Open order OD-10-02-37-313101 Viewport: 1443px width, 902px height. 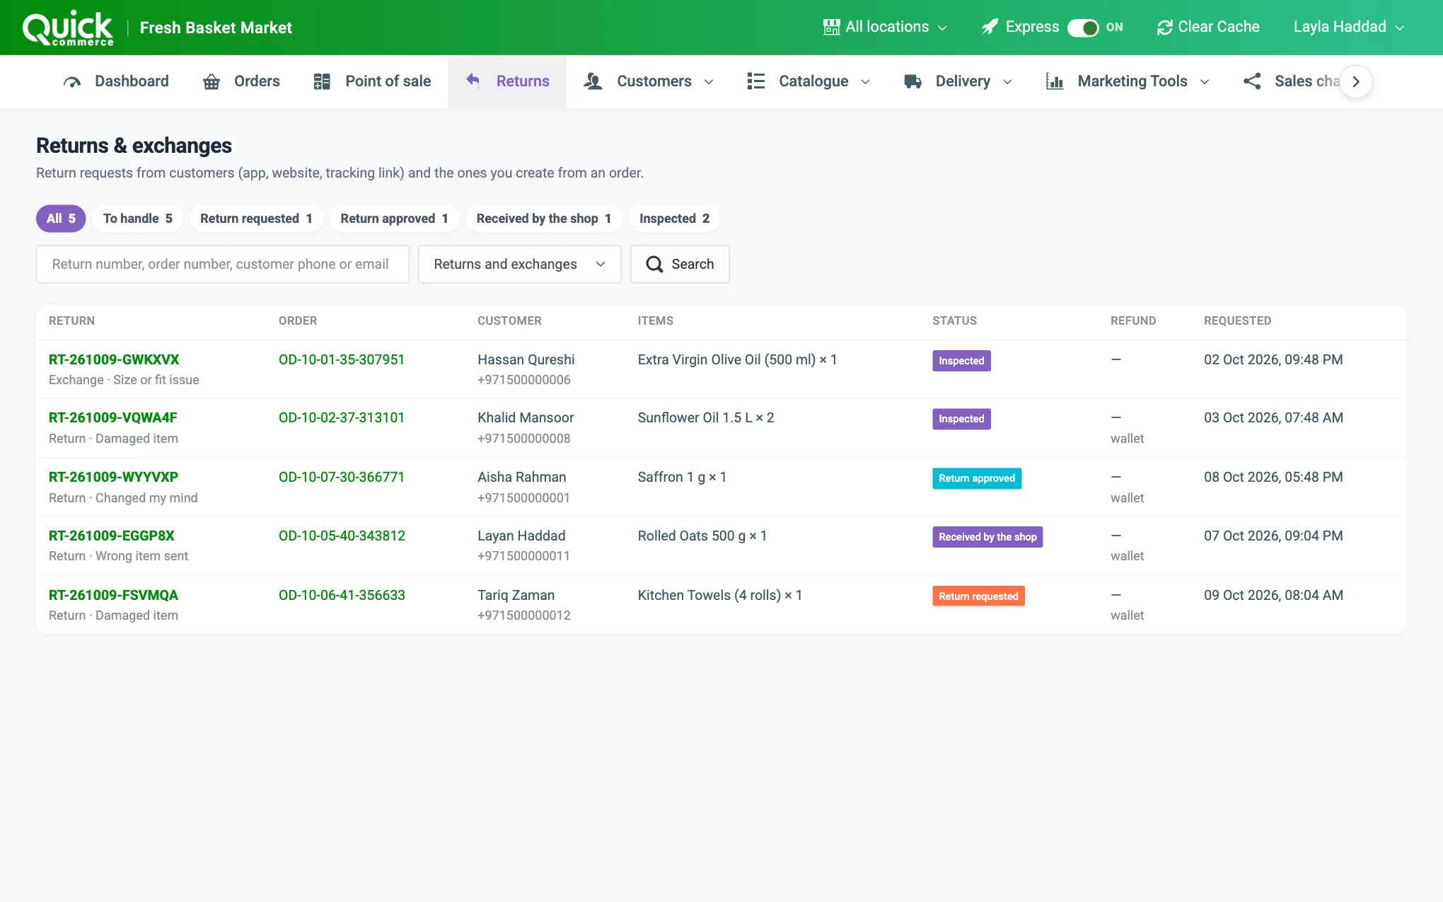click(342, 417)
